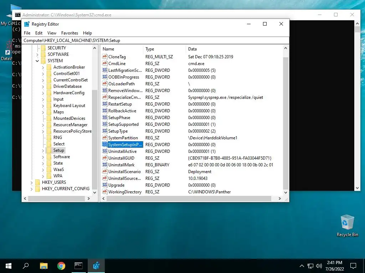Expand the Setup key
The image size is (365, 273).
pyautogui.click(x=43, y=150)
